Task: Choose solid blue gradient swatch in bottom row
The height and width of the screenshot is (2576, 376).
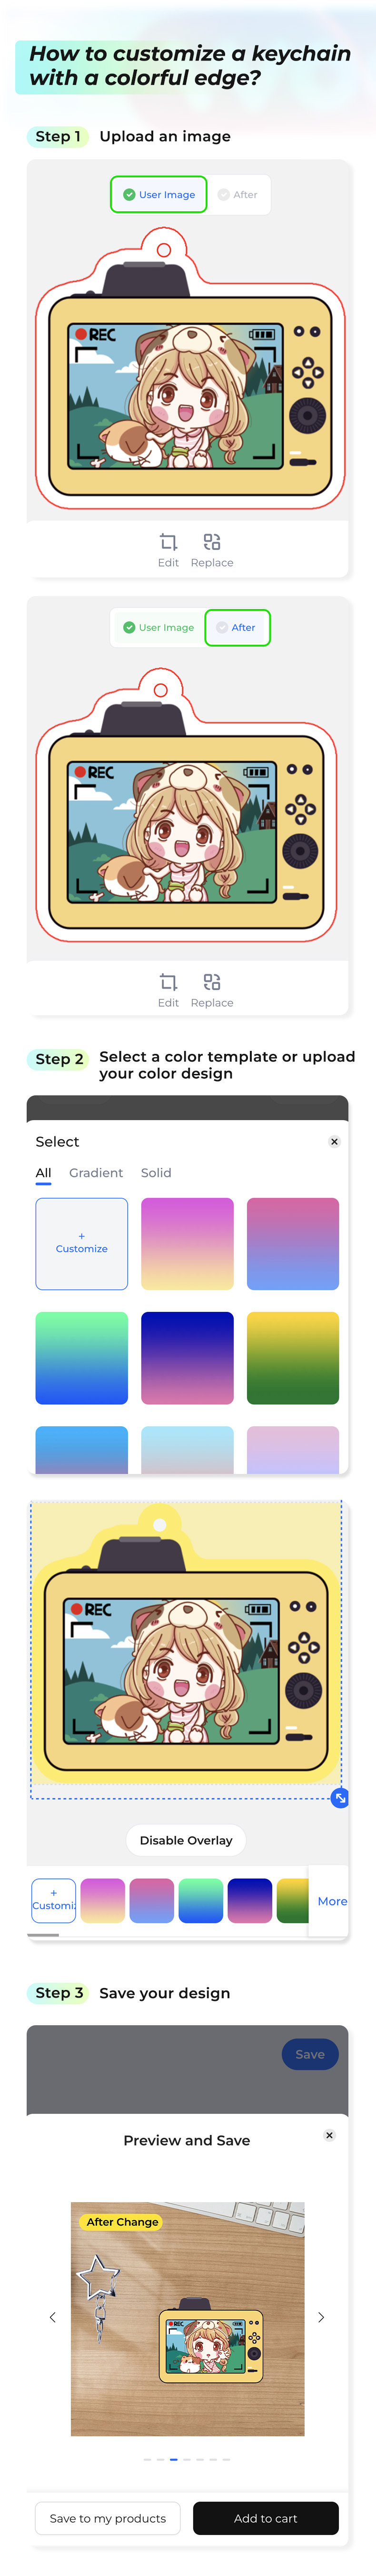Action: [82, 1449]
